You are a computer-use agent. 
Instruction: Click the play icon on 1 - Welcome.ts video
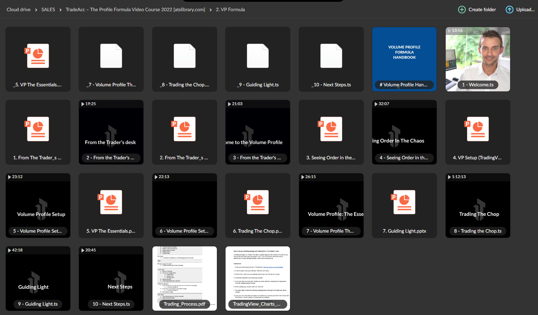tap(449, 30)
